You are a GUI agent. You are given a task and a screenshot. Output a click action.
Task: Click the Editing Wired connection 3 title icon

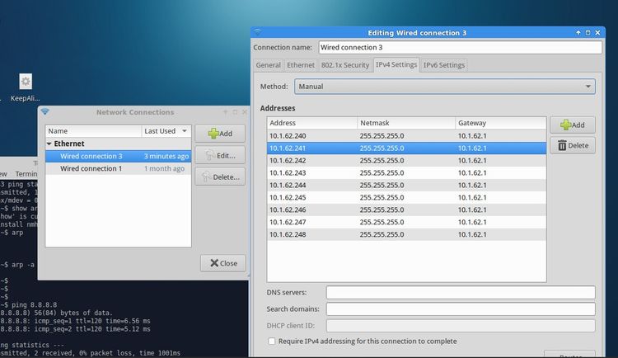click(257, 32)
